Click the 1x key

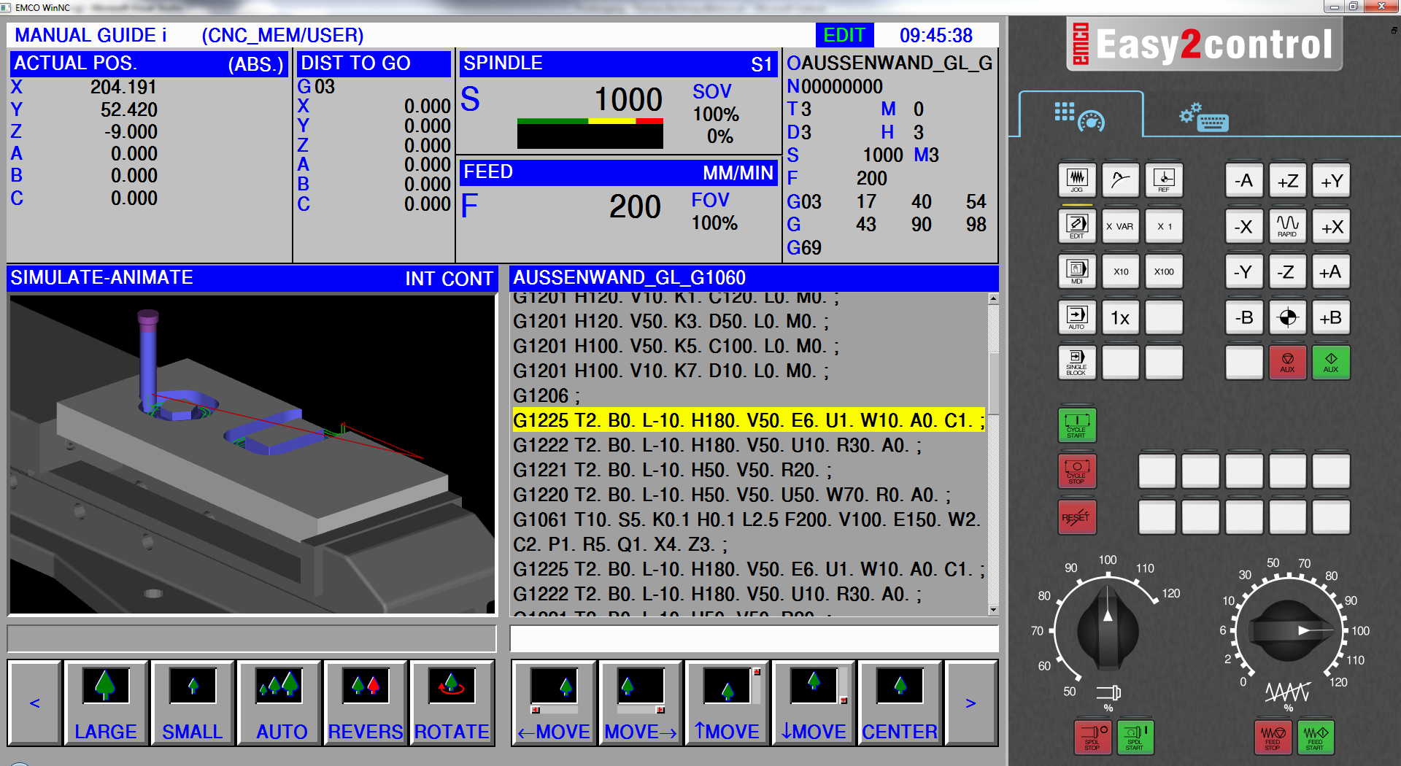point(1120,317)
